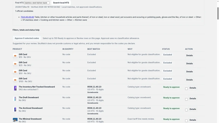
Task: Expand Filters, totals and status help
Action: (26, 30)
